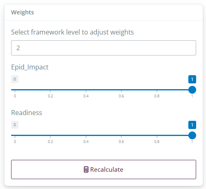Set Readiness slider to 0.6 tick
The width and height of the screenshot is (206, 189).
pyautogui.click(x=121, y=136)
